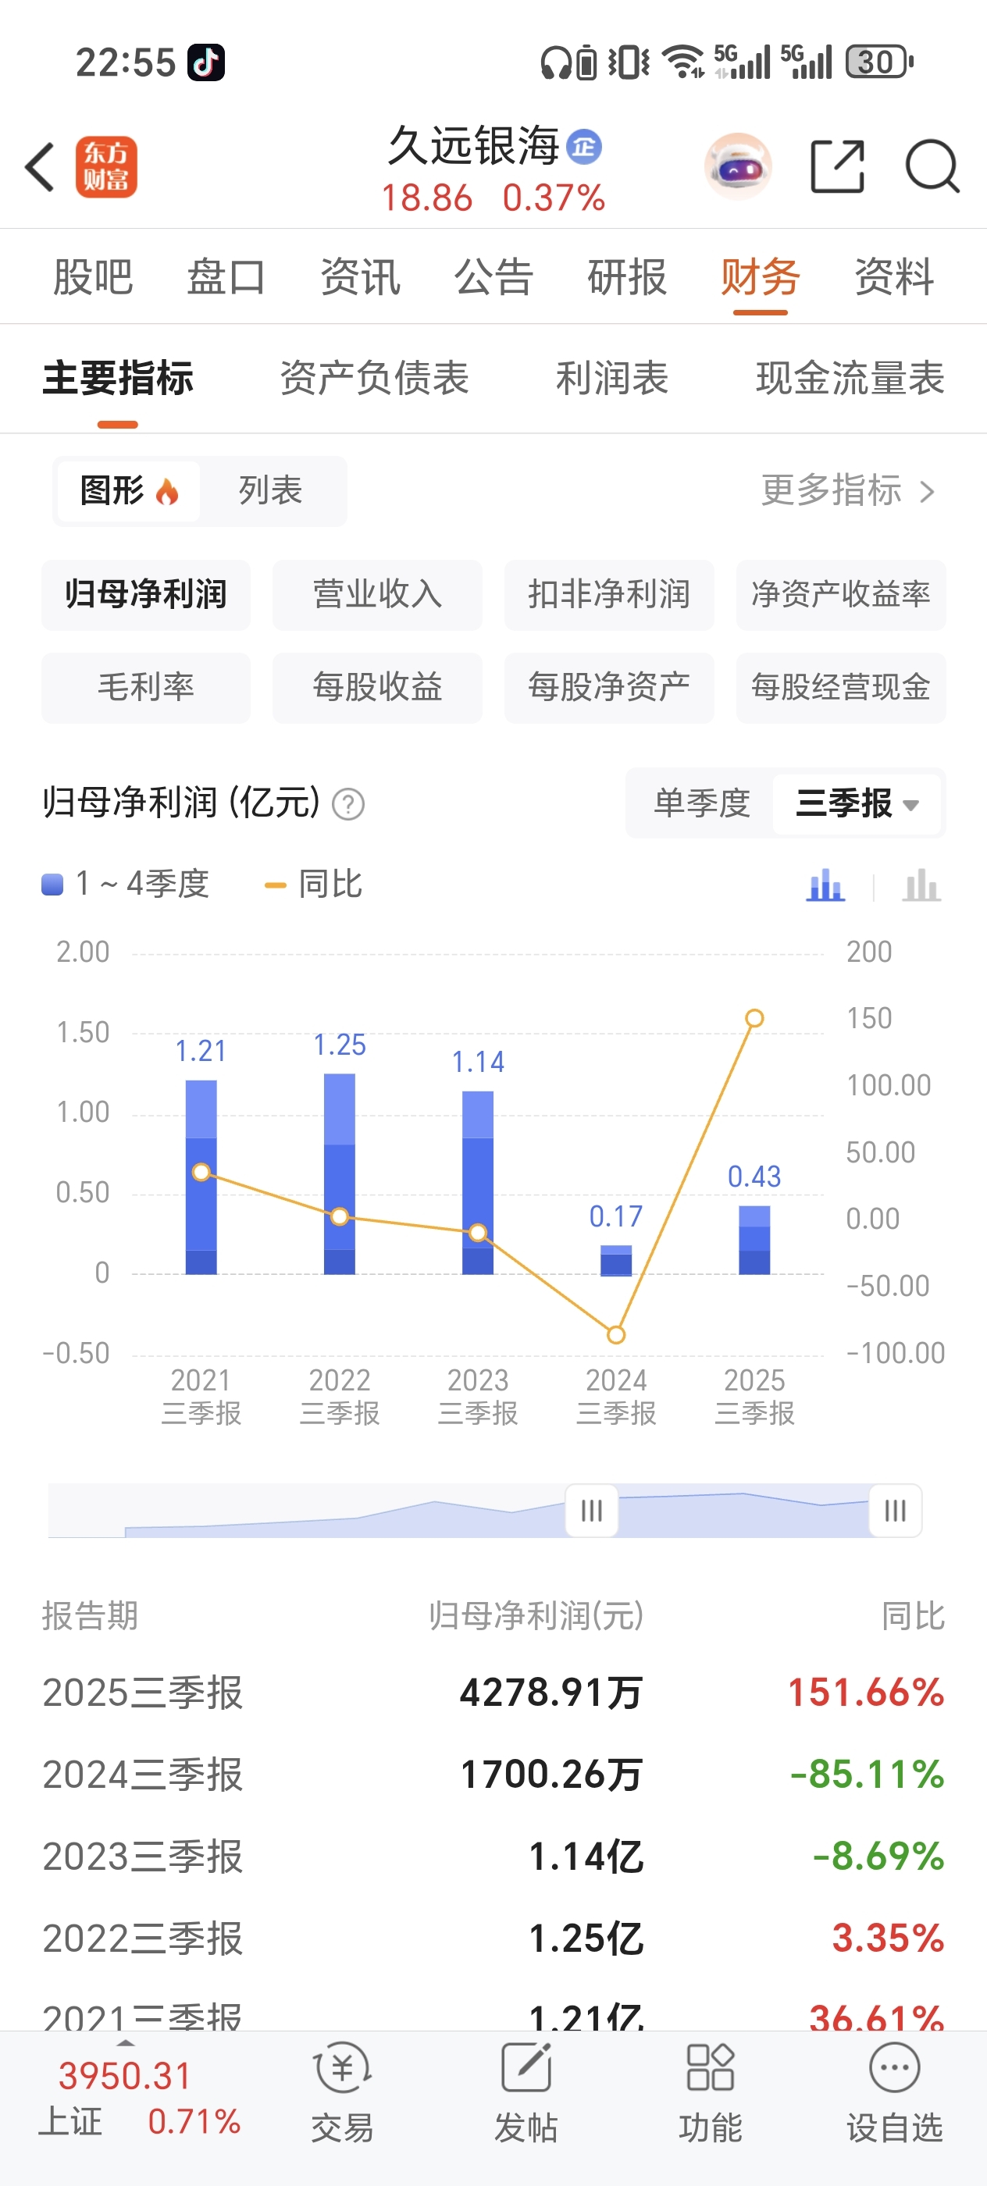
Task: Tap the 2024 三季报 bar labeled 0.17
Action: point(616,1260)
